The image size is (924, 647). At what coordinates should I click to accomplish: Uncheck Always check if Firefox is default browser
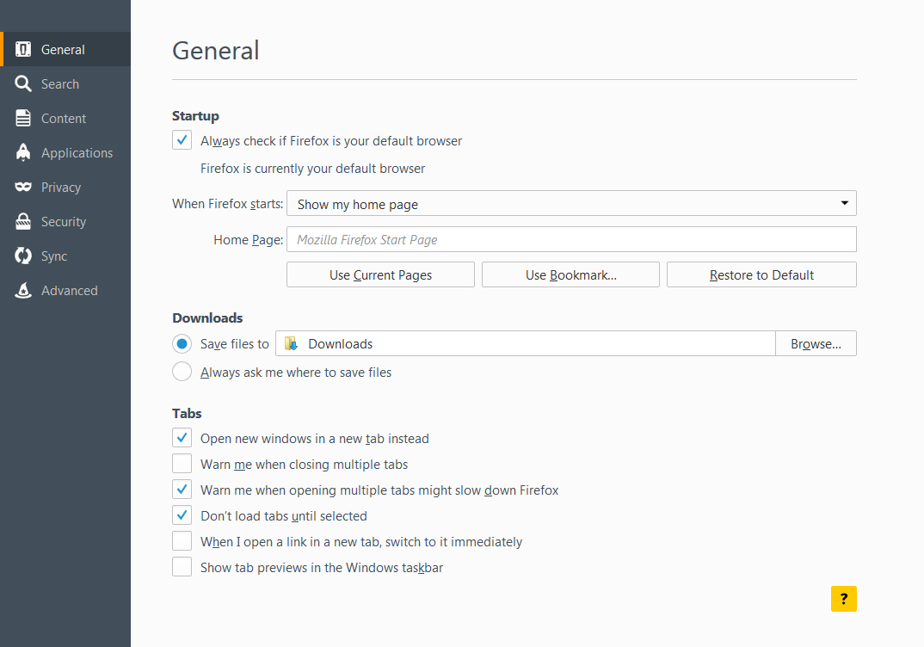(x=182, y=140)
